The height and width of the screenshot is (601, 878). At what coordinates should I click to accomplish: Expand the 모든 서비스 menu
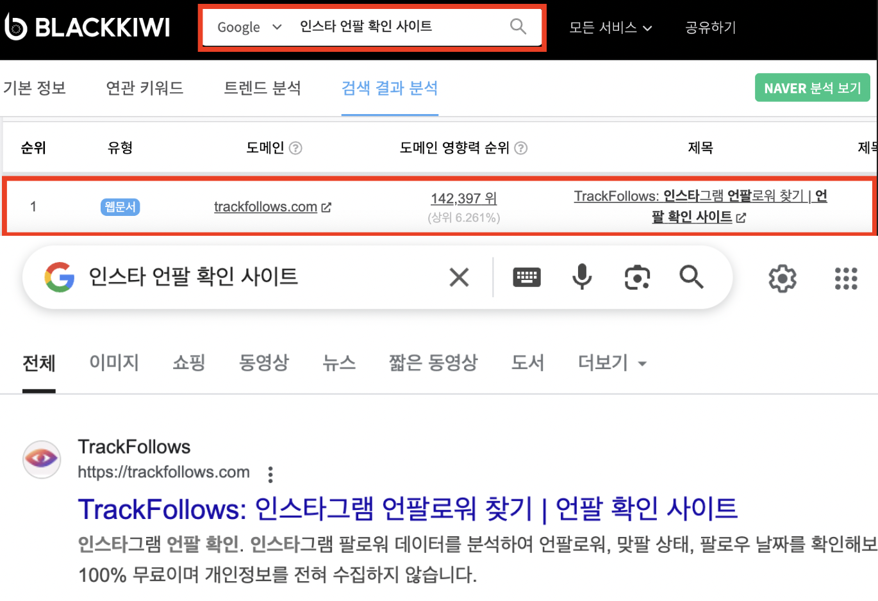coord(610,28)
